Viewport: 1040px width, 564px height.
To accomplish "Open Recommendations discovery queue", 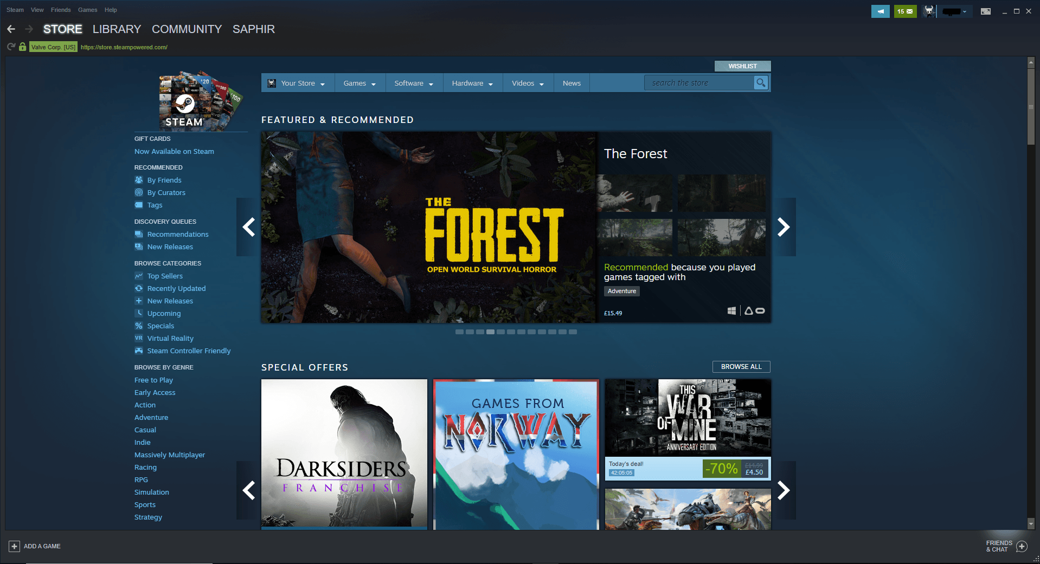I will click(x=178, y=235).
